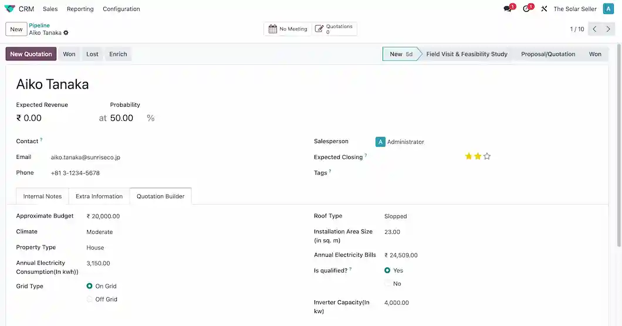Open the Administrator user avatar menu
This screenshot has height=326, width=622.
pyautogui.click(x=607, y=9)
